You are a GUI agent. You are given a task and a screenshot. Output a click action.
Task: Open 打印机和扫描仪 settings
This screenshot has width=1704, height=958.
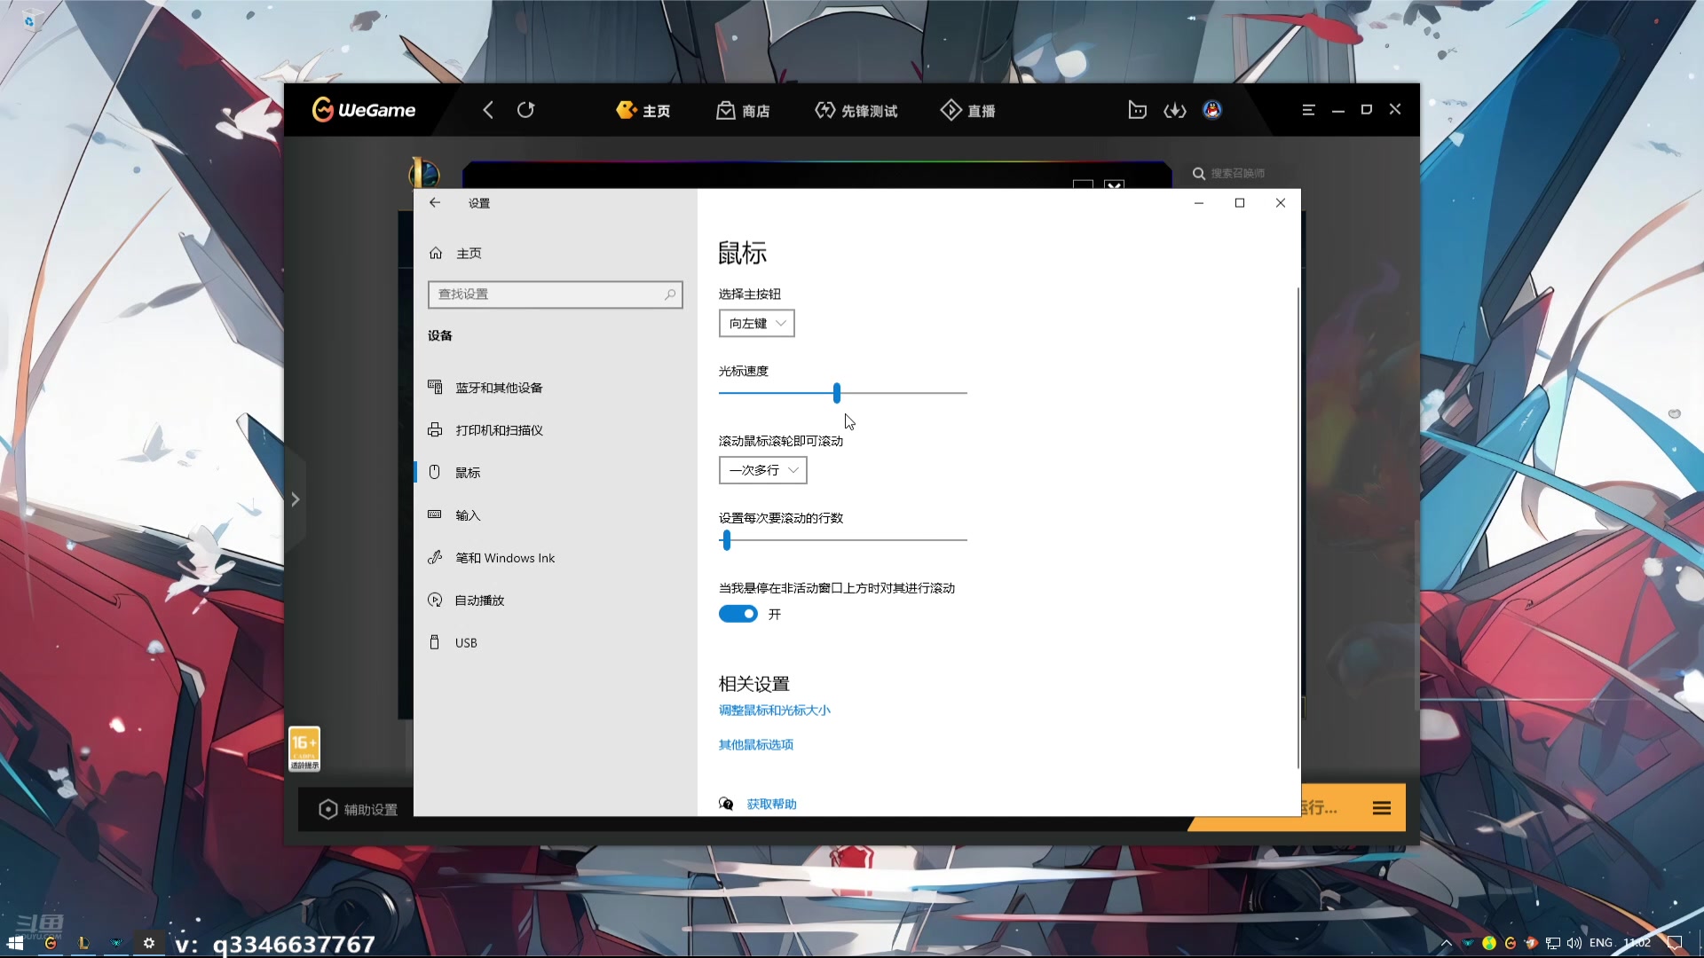[x=556, y=430]
